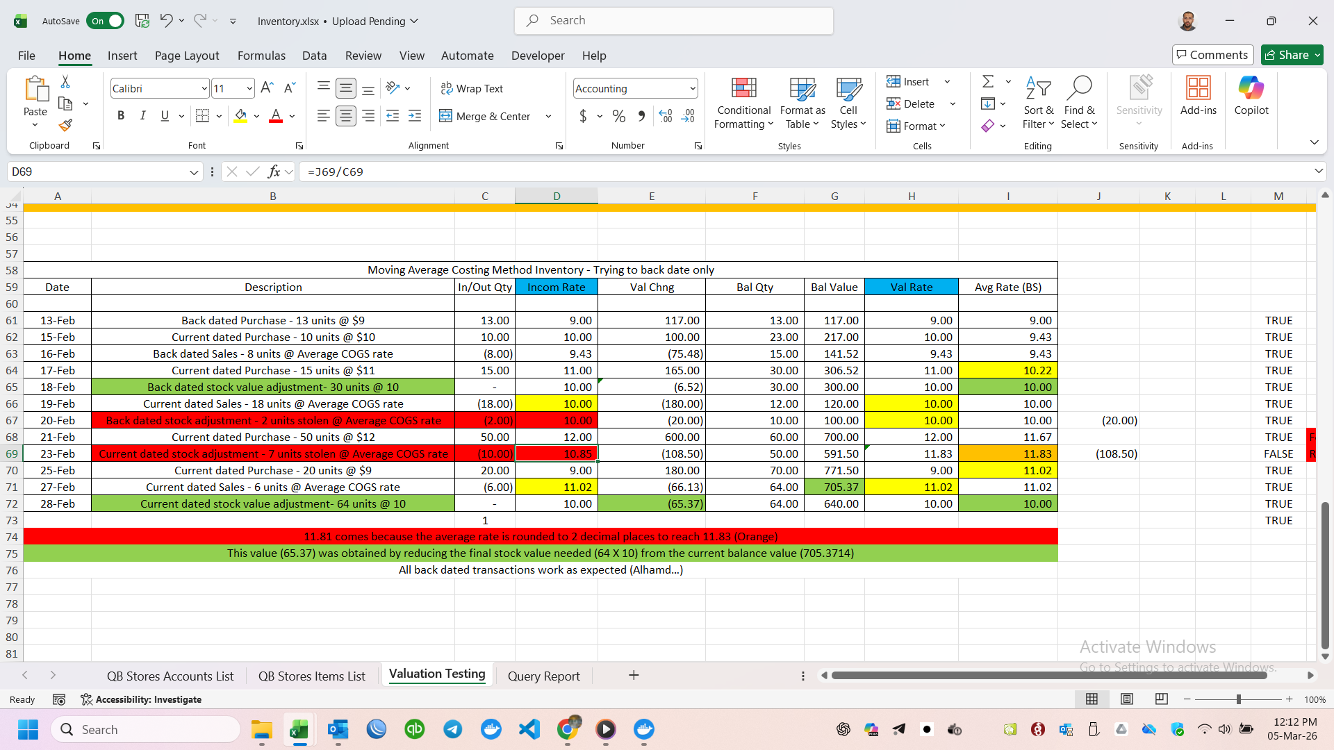Click the Format Painter brush icon
The image size is (1334, 750).
(x=65, y=125)
